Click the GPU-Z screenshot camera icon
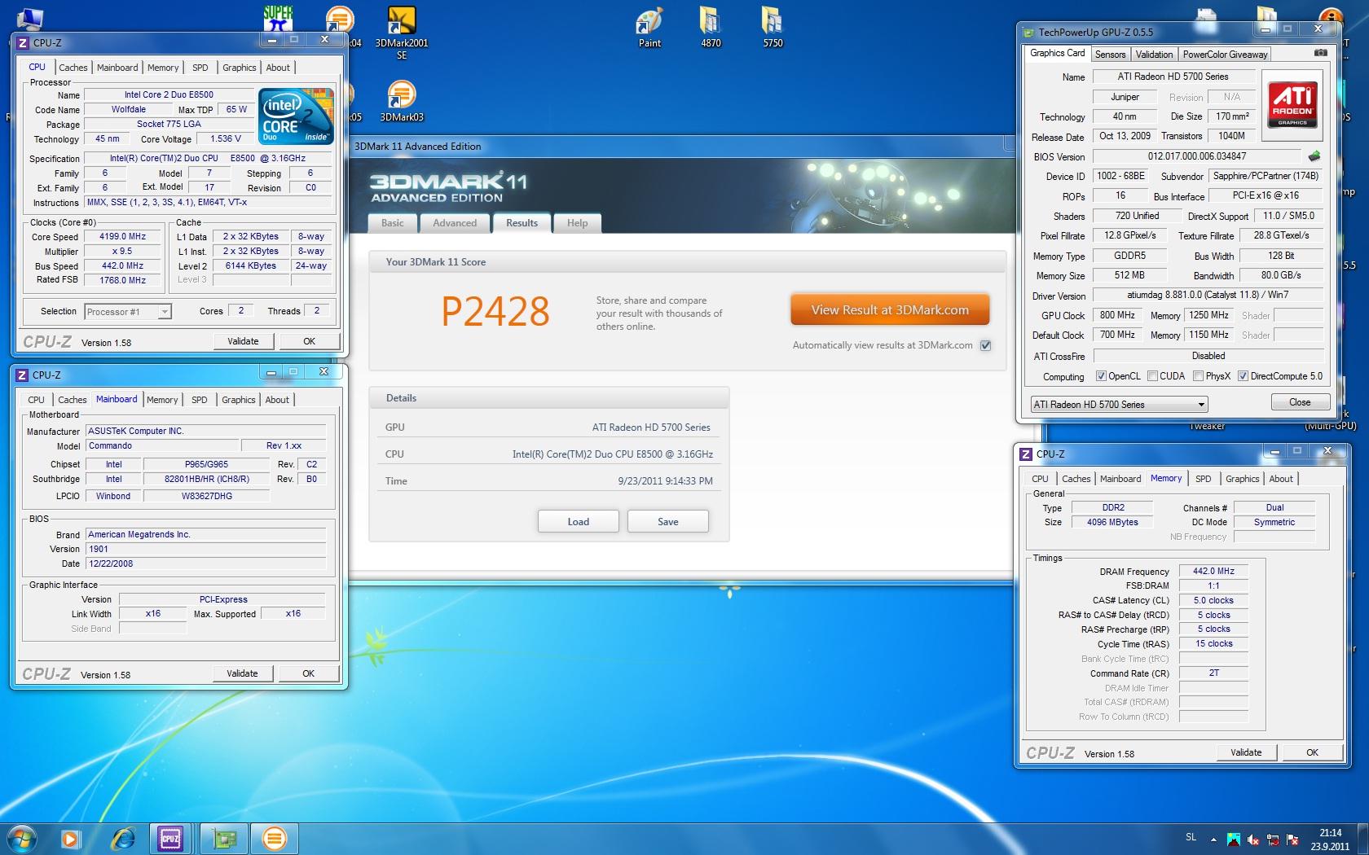This screenshot has height=855, width=1369. click(x=1321, y=53)
